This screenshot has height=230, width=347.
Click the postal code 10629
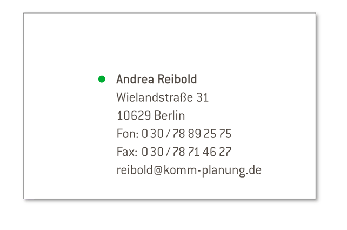(x=134, y=116)
